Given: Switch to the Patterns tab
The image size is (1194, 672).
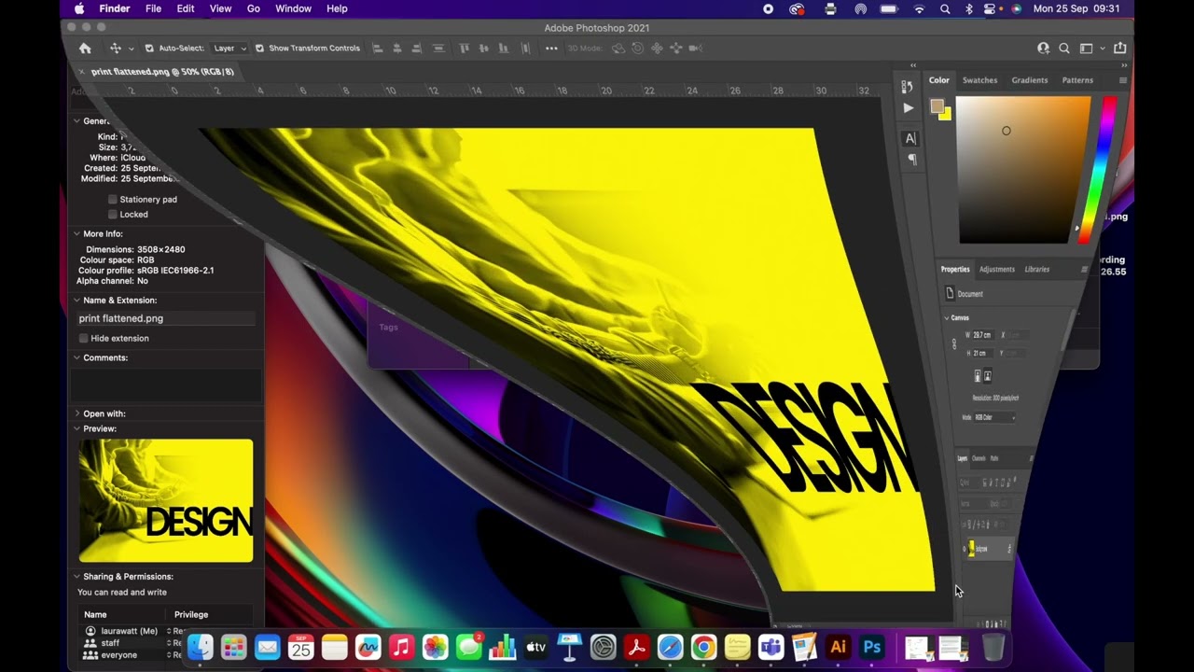Looking at the screenshot, I should pos(1077,80).
